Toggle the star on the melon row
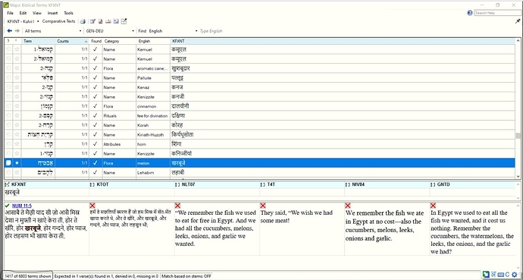The image size is (523, 280). [17, 163]
